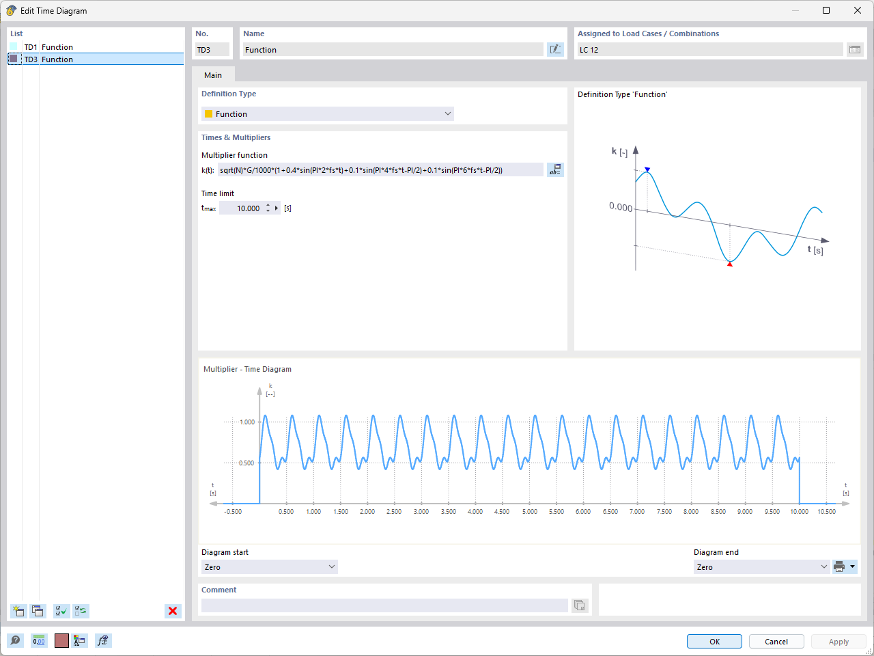Apply the time diagram changes
This screenshot has width=874, height=656.
pyautogui.click(x=838, y=641)
